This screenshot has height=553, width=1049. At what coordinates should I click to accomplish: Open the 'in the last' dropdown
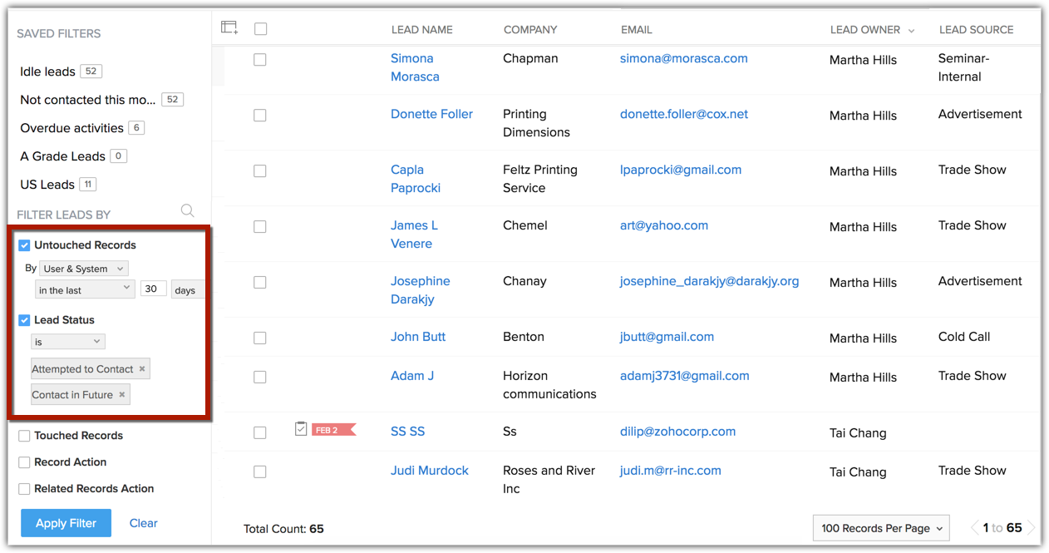point(84,289)
